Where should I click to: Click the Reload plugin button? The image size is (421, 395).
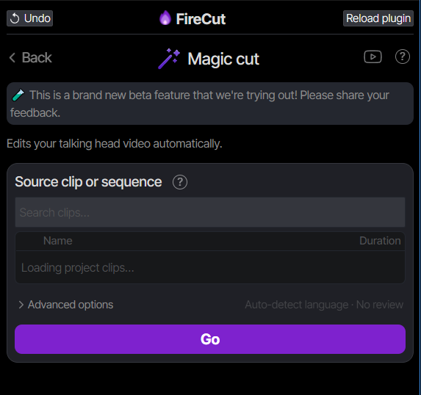click(378, 18)
